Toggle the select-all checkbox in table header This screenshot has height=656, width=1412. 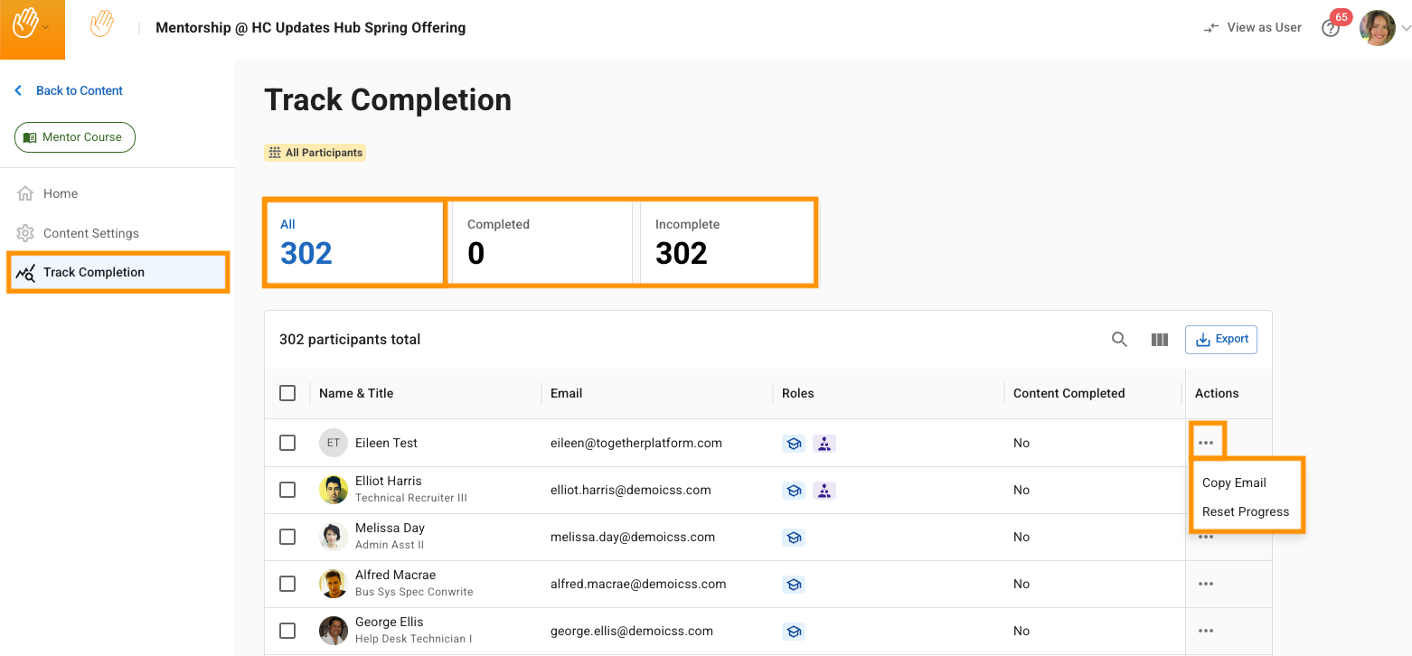tap(287, 393)
